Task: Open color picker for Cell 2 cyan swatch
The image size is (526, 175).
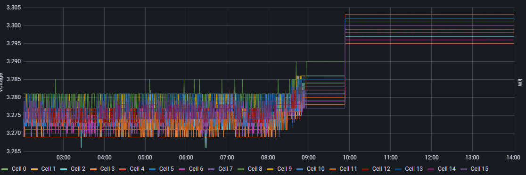Action: click(x=64, y=169)
